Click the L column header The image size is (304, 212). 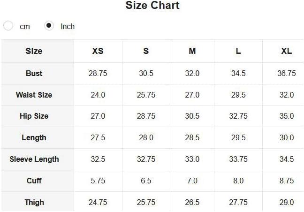[238, 51]
